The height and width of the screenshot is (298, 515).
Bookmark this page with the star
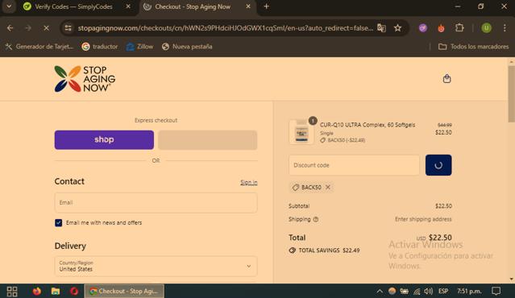click(x=398, y=28)
